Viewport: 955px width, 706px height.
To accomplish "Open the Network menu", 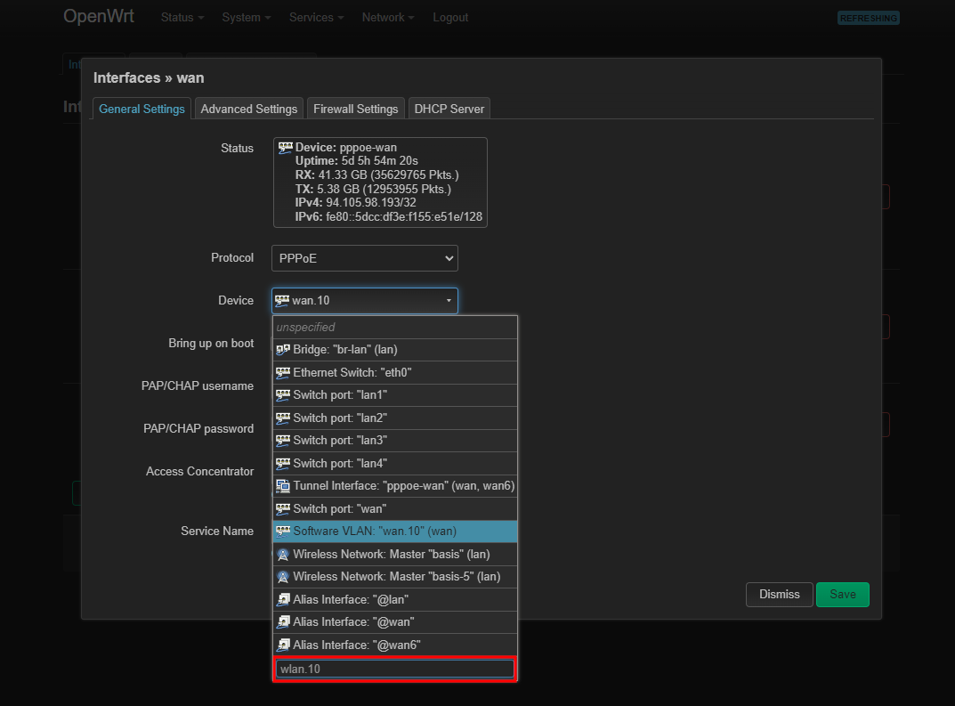I will [x=388, y=18].
